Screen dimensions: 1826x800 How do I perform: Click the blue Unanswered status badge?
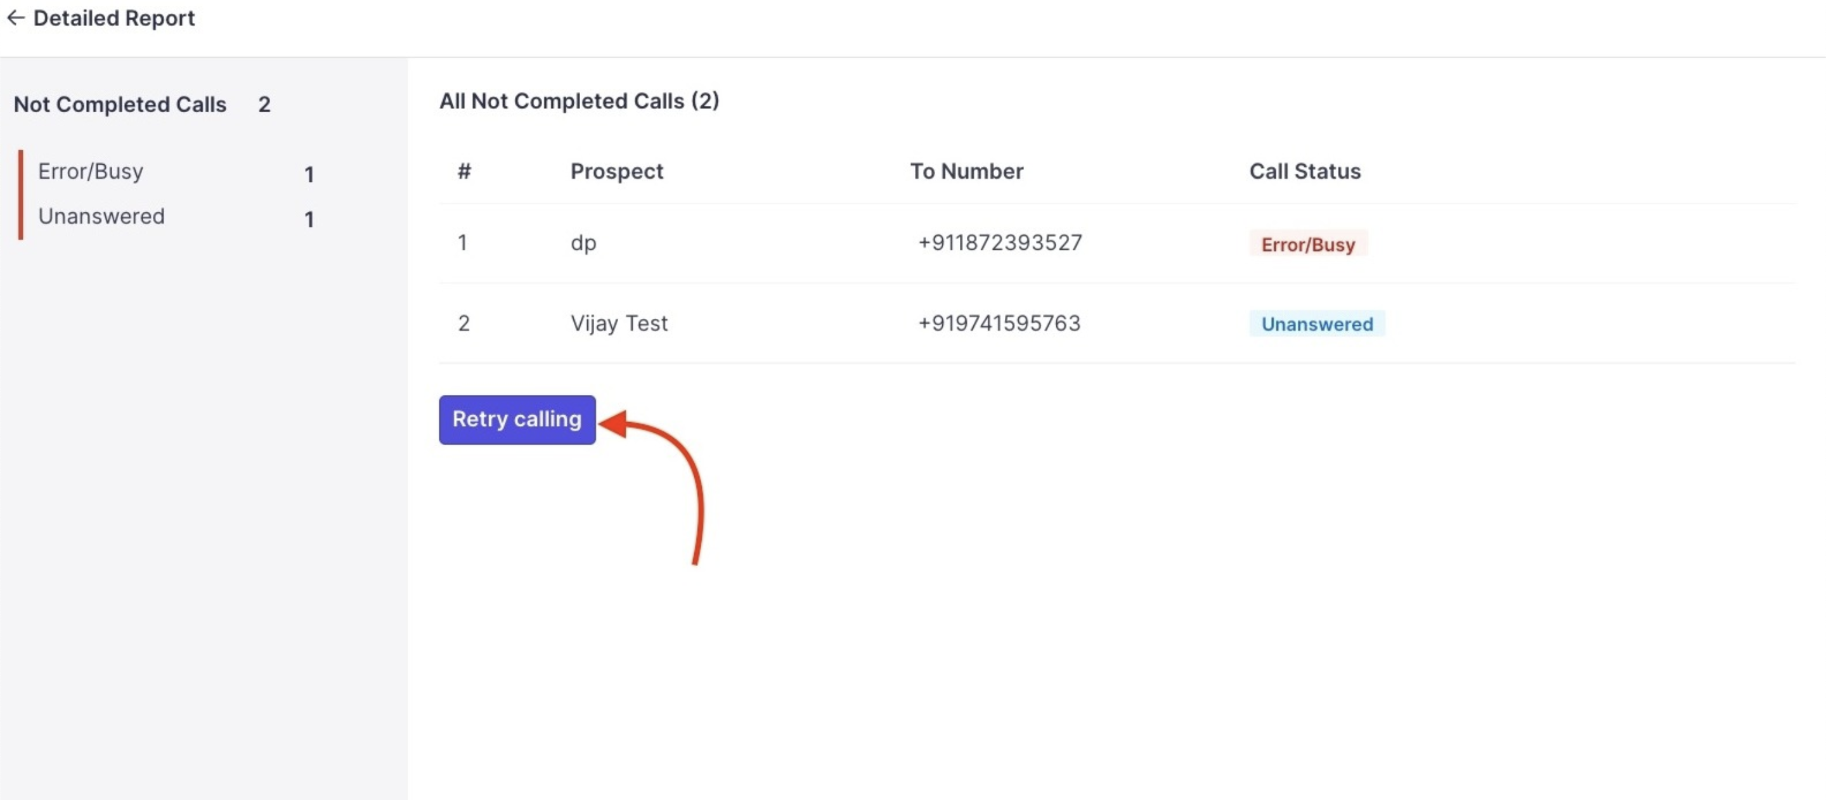[1316, 324]
